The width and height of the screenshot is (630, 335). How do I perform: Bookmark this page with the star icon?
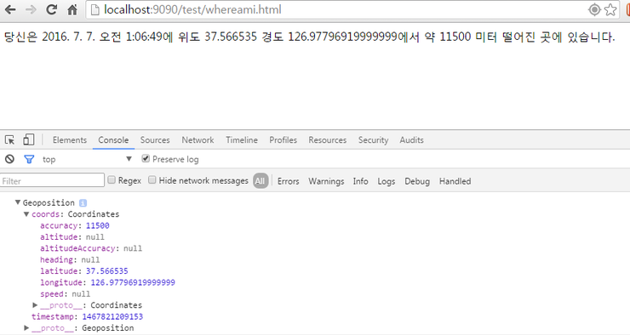point(610,9)
